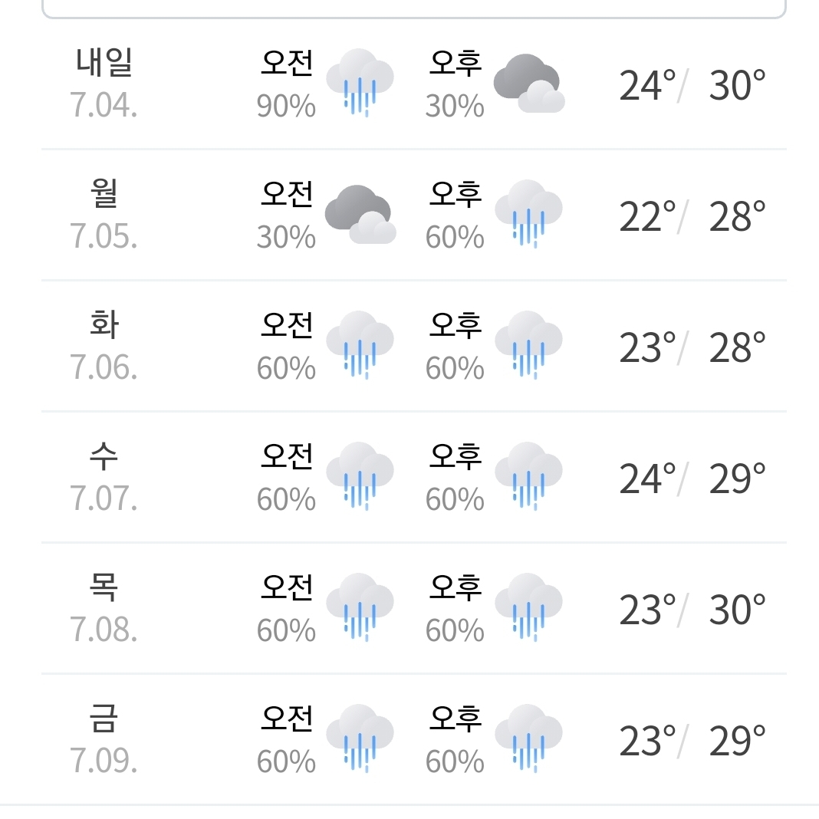Viewport: 819px width, 819px height.
Task: Tap Friday's 오전 60% precipitation label
Action: pyautogui.click(x=286, y=738)
